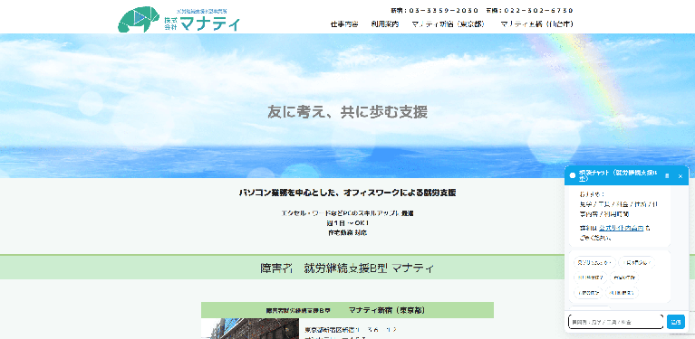The height and width of the screenshot is (339, 695).
Task: Click the white status dot in chat header
Action: click(x=573, y=175)
